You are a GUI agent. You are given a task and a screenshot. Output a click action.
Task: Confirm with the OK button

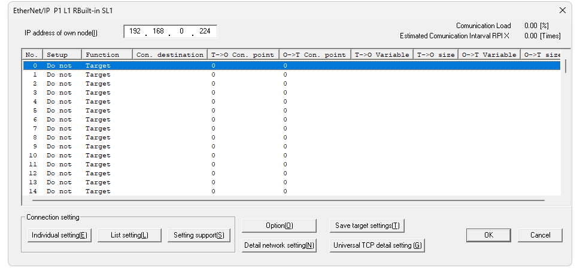point(488,235)
